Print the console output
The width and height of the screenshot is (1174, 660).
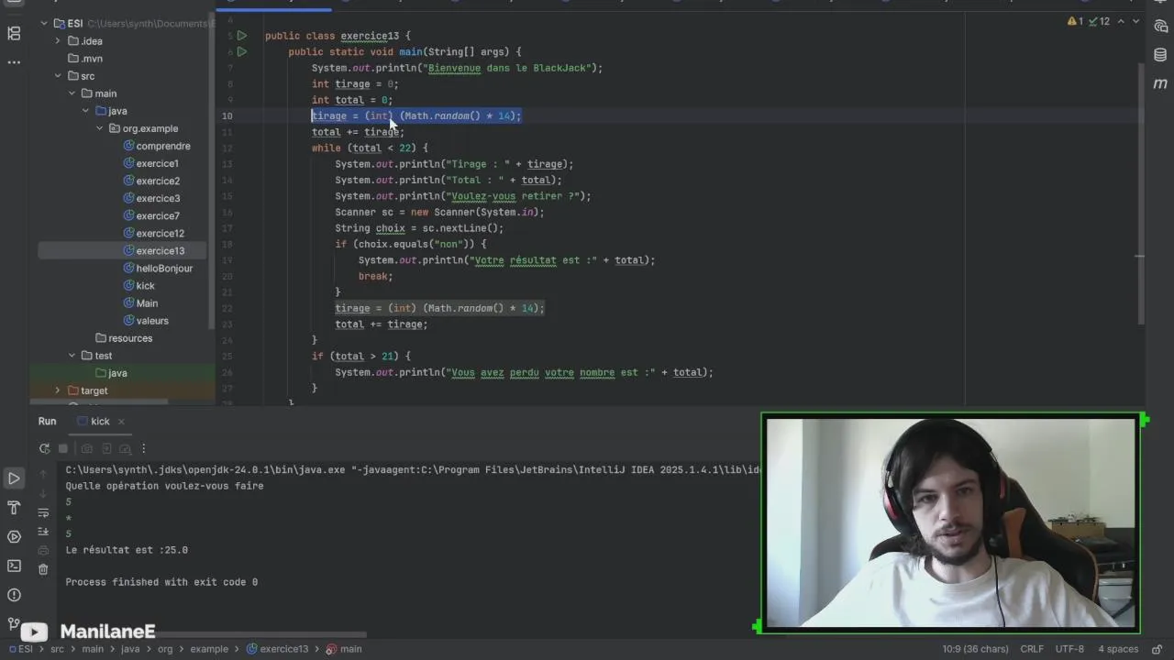pyautogui.click(x=43, y=550)
